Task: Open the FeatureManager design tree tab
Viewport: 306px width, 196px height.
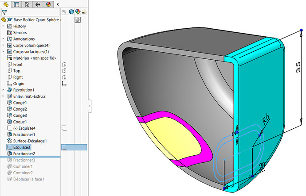Action: coord(6,4)
